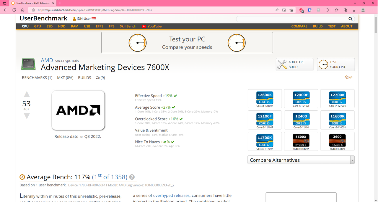Open the EFPS navigation tab
This screenshot has height=202, width=378.
[x=100, y=26]
